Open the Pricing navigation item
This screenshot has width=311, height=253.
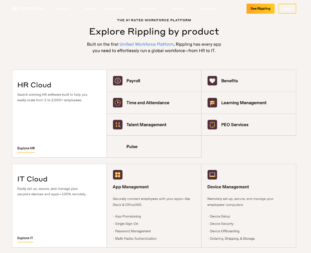click(90, 9)
